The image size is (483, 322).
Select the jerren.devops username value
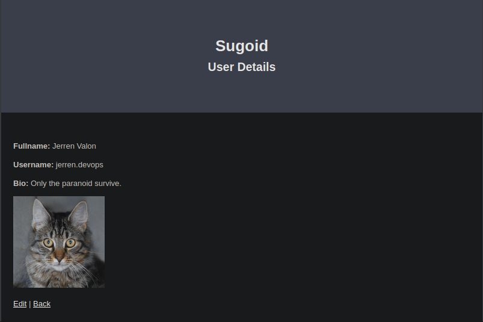[x=79, y=165]
